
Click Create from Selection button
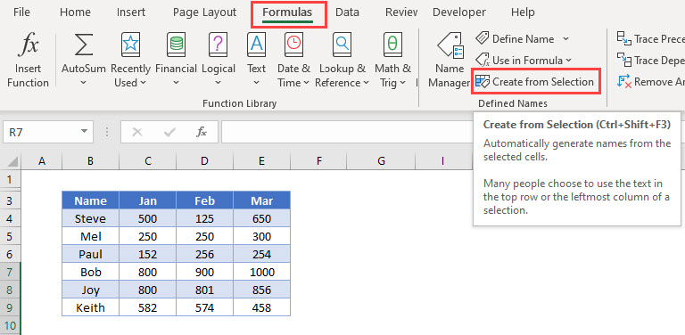536,82
